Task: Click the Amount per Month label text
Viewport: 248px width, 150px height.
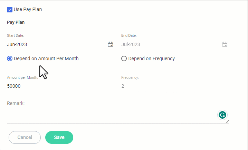Action: point(22,77)
